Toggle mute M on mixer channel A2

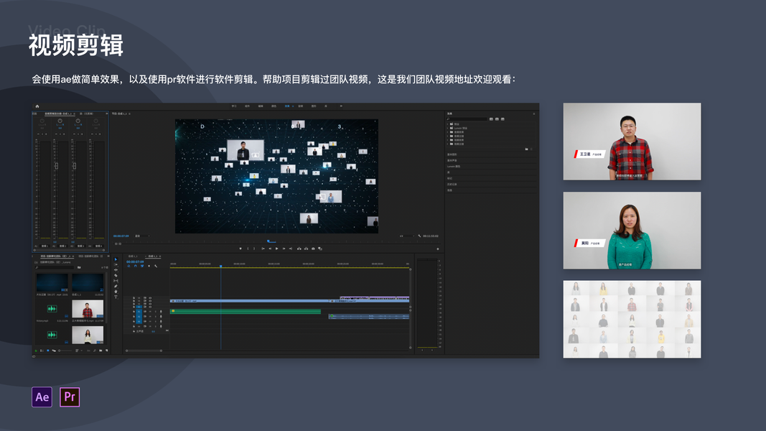click(x=56, y=134)
